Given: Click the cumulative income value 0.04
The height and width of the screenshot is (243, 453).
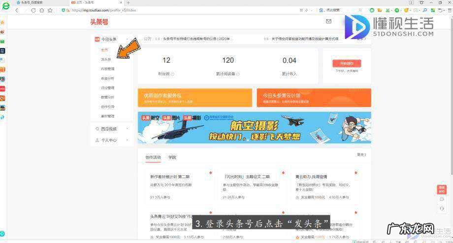Looking at the screenshot, I should pos(289,60).
